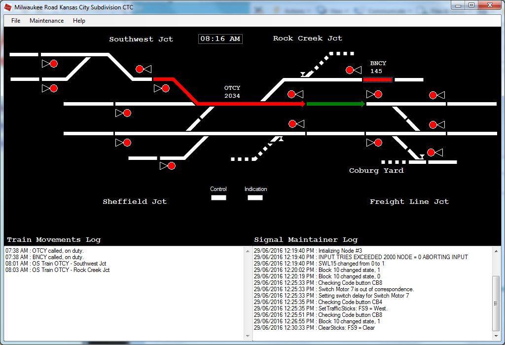Click the OTCY 2034 train label
The width and height of the screenshot is (505, 345).
click(x=232, y=92)
